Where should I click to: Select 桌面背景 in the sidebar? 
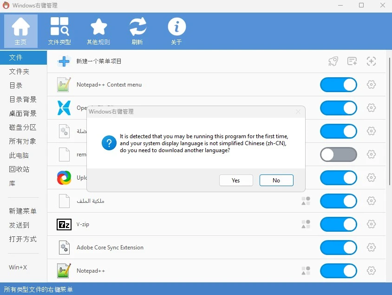click(x=23, y=114)
